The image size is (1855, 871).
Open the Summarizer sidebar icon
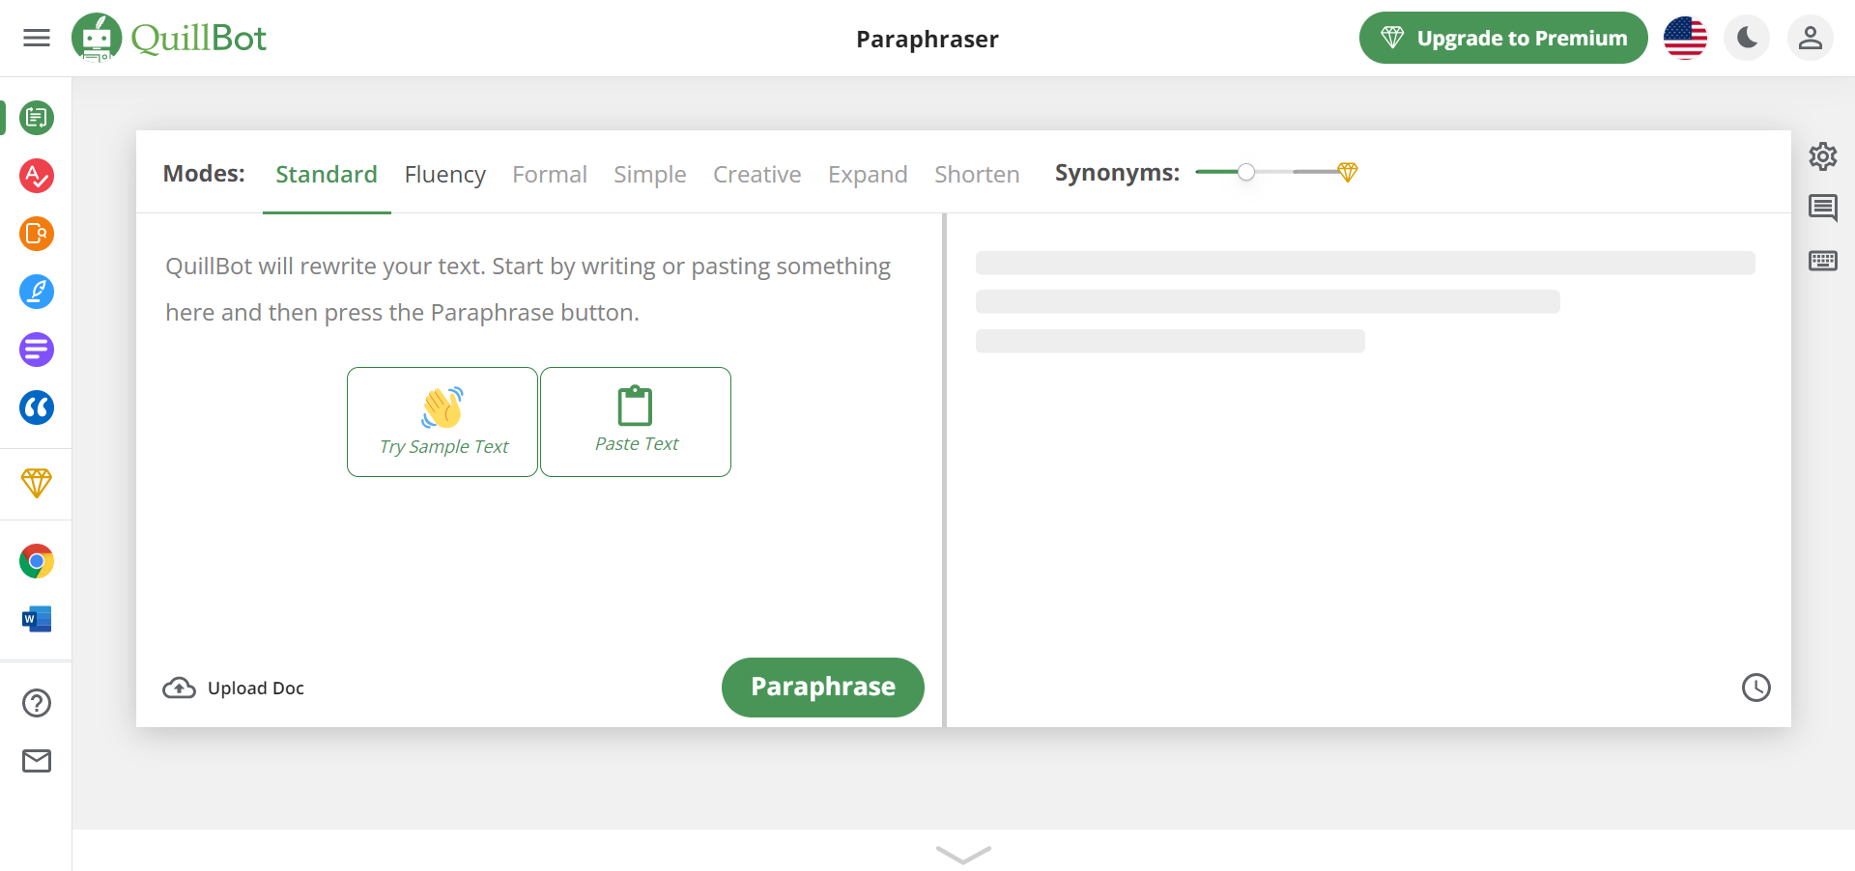(37, 350)
